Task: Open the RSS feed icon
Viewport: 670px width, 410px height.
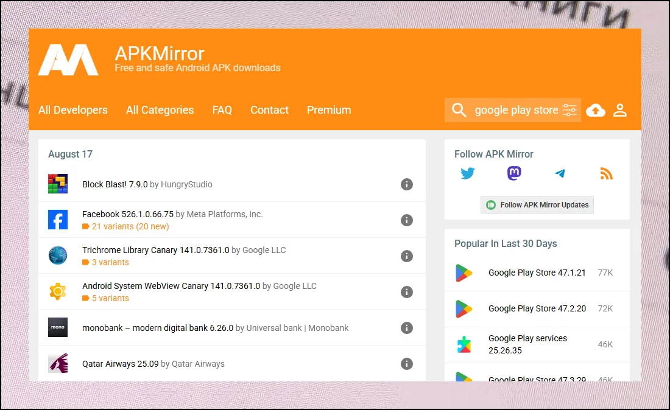Action: click(x=606, y=174)
